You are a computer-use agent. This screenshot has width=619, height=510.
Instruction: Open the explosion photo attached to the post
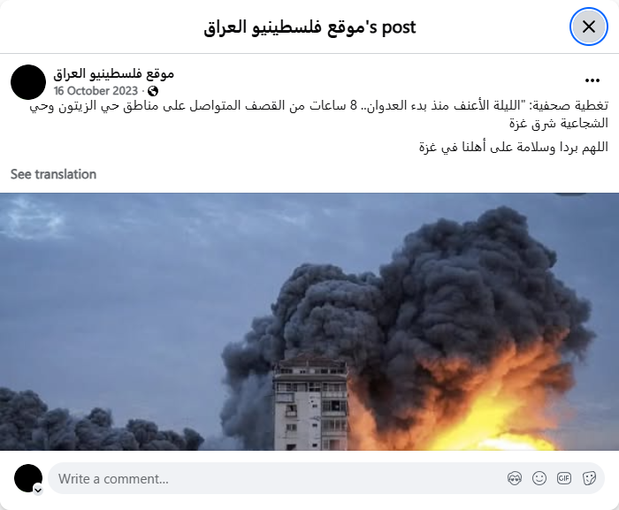click(x=309, y=322)
